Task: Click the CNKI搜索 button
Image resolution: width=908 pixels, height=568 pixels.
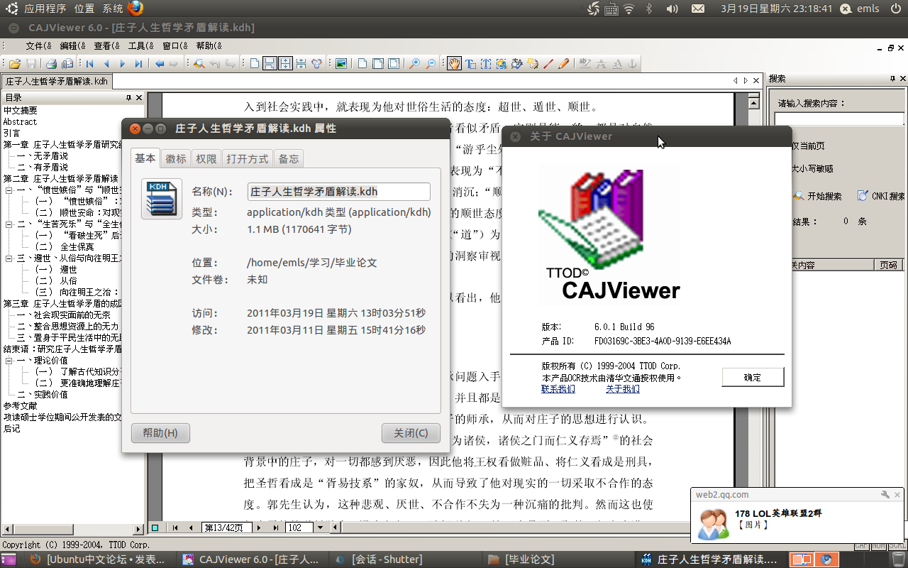Action: pyautogui.click(x=881, y=196)
